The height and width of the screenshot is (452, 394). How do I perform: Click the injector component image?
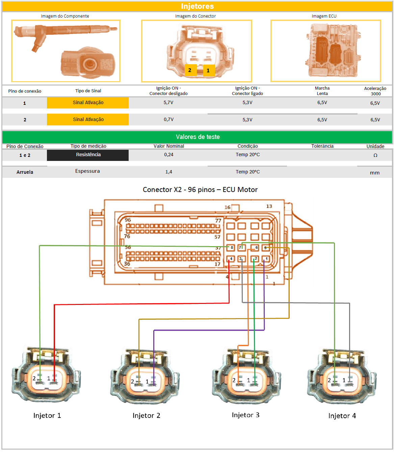tap(66, 51)
